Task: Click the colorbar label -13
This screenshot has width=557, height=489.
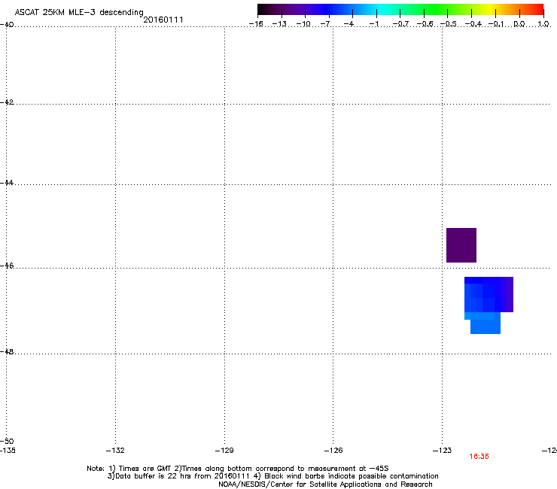Action: [279, 24]
